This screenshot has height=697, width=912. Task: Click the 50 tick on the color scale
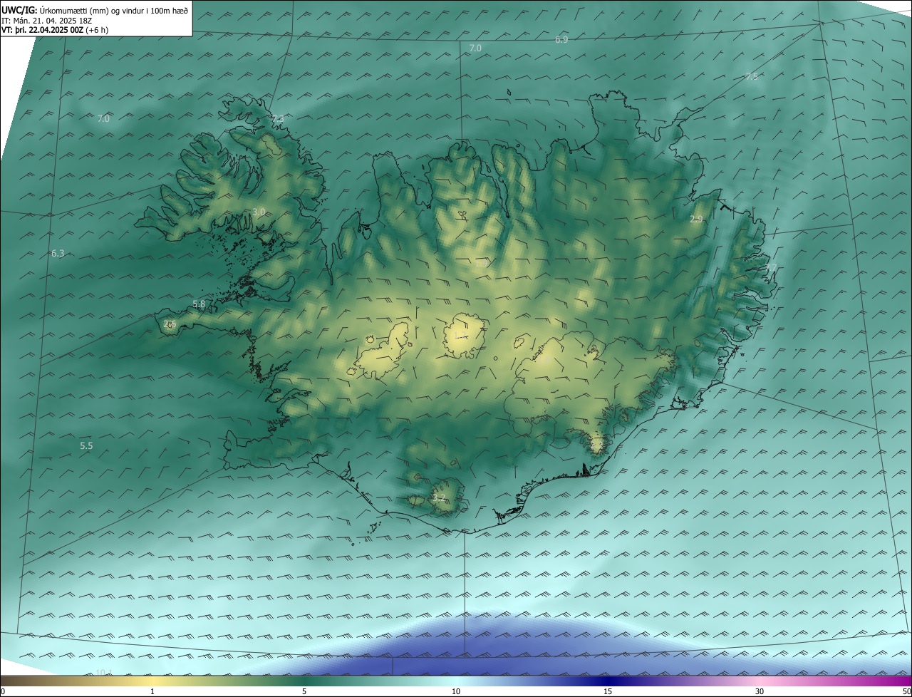(906, 691)
